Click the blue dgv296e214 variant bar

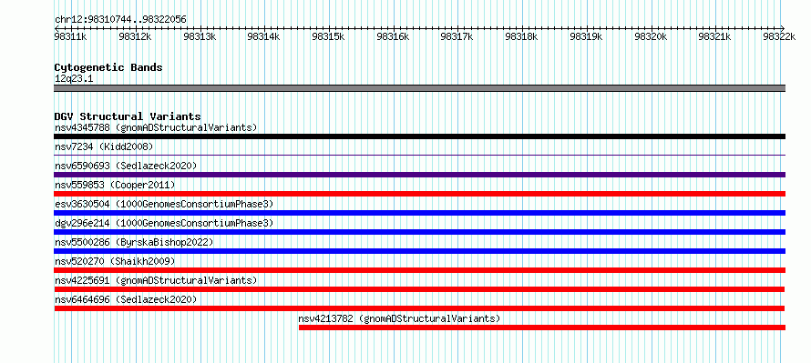(419, 232)
